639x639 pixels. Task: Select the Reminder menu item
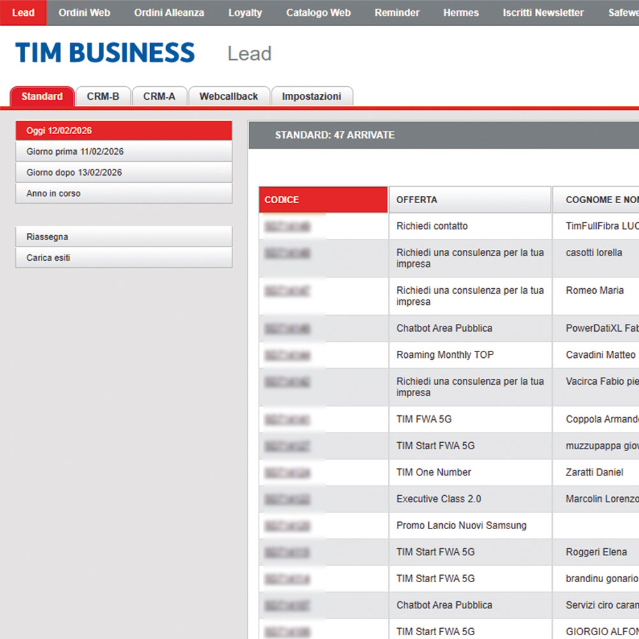(x=397, y=13)
